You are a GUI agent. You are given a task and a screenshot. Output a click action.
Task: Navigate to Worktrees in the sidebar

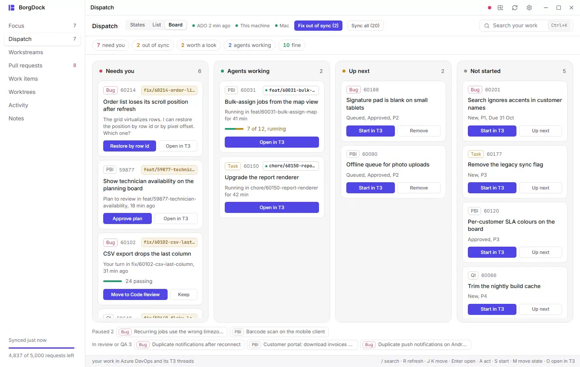(x=42, y=92)
